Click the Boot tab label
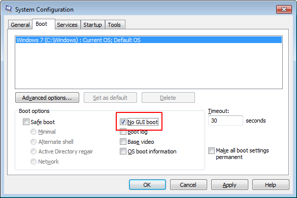Viewport: 297px width, 198px height. point(42,24)
